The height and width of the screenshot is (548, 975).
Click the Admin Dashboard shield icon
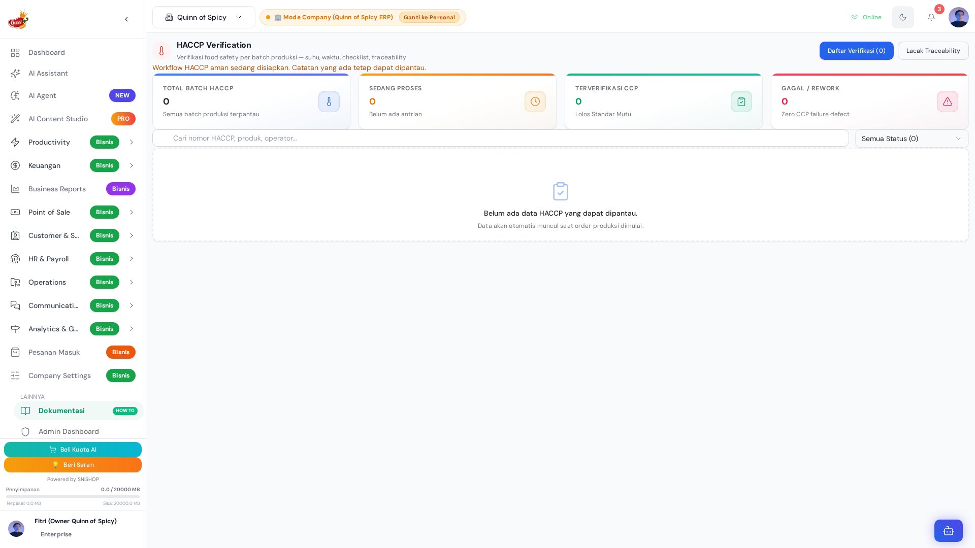(x=25, y=432)
